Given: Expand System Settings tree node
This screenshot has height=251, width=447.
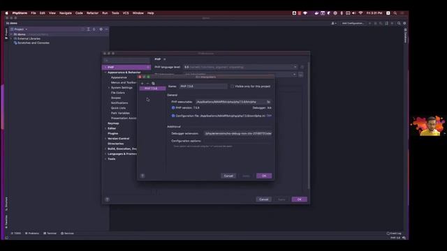Looking at the screenshot, I should click(109, 88).
